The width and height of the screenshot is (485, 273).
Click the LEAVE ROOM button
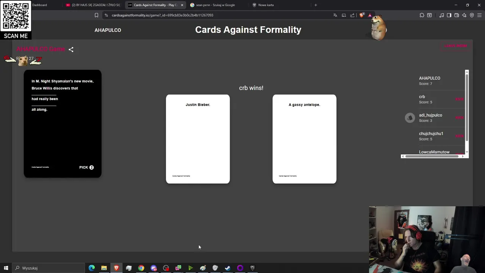coord(455,46)
